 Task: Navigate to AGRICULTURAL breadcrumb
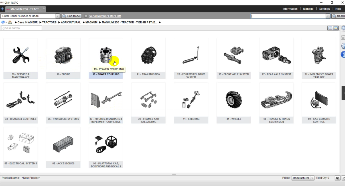(71, 22)
